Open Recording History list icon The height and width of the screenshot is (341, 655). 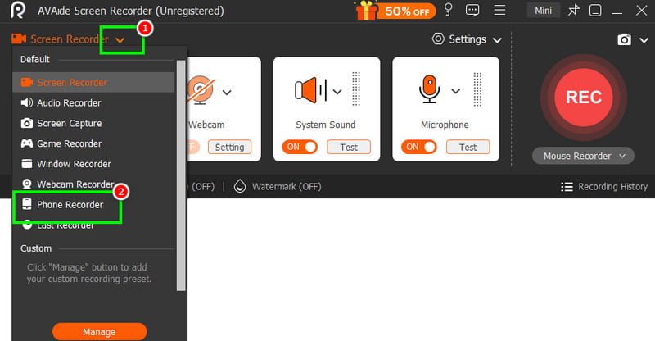click(567, 187)
